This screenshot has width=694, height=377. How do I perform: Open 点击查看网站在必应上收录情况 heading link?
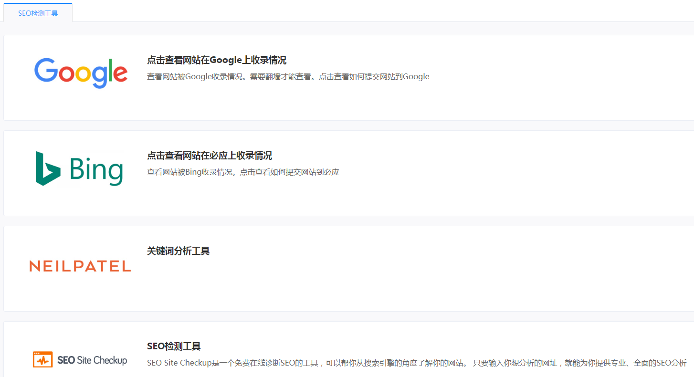coord(210,156)
